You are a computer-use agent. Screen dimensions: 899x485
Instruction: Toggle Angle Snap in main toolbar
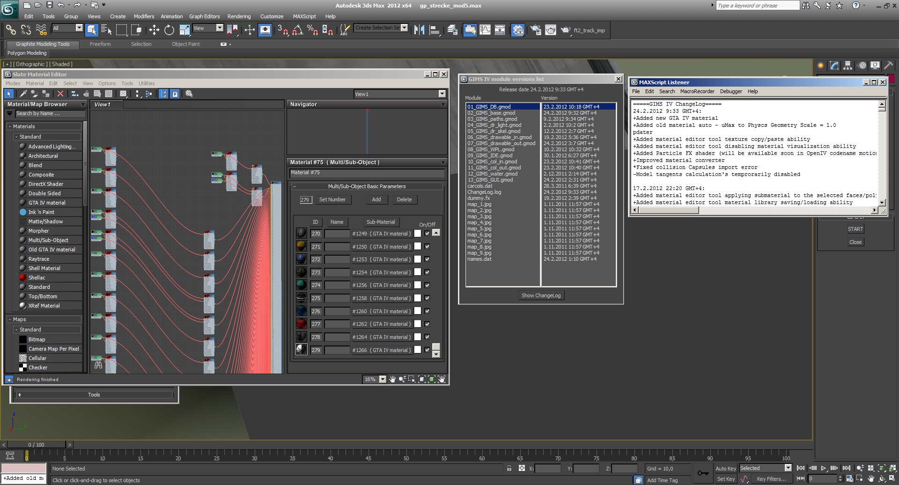pos(297,30)
